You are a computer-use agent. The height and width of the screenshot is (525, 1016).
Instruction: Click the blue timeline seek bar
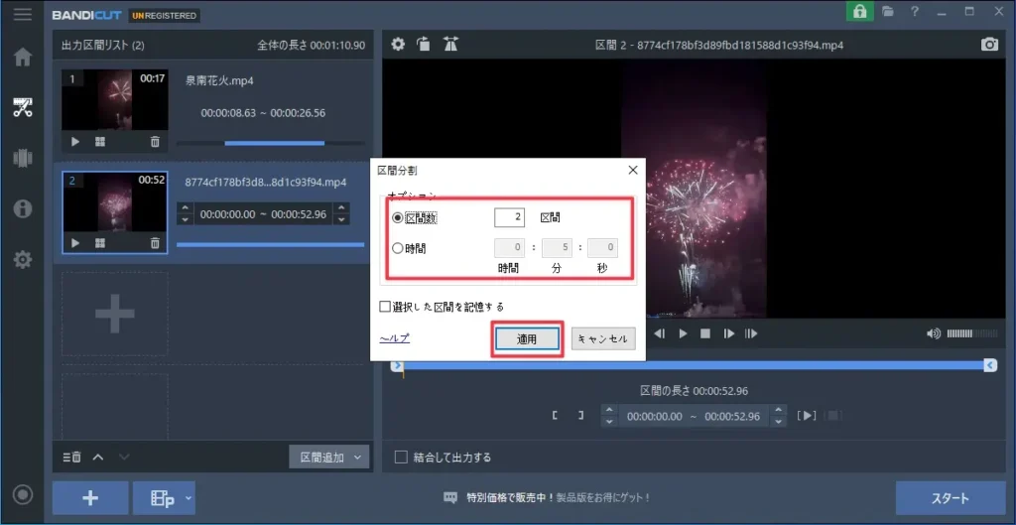click(x=694, y=366)
